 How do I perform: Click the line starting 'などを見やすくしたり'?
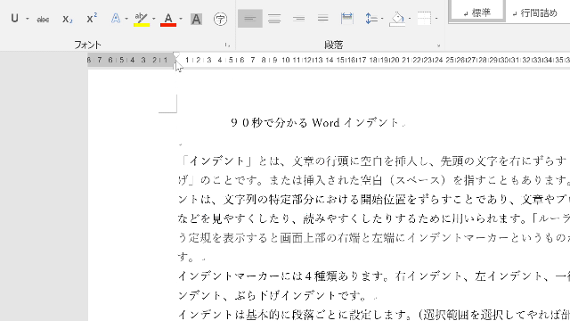click(374, 218)
